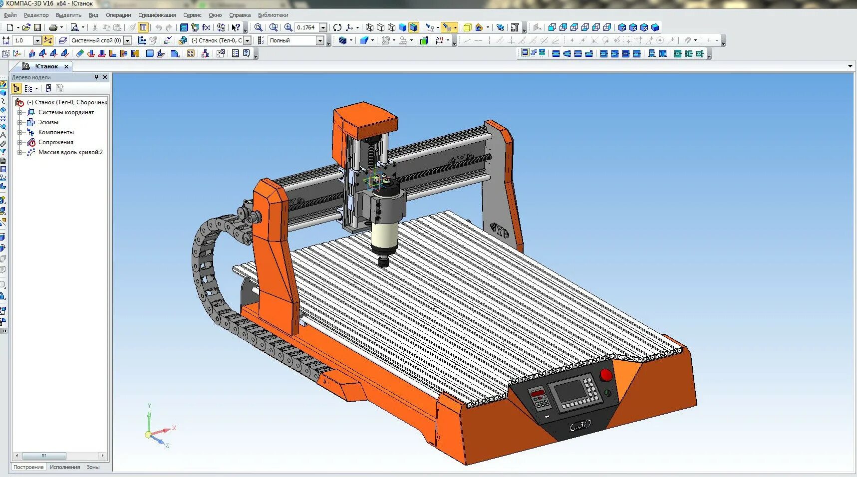Toggle the perspective display cube icon
Image resolution: width=857 pixels, height=477 pixels.
467,27
